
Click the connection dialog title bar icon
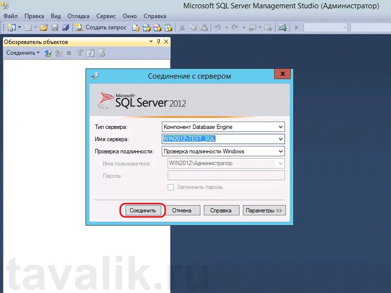(x=94, y=76)
